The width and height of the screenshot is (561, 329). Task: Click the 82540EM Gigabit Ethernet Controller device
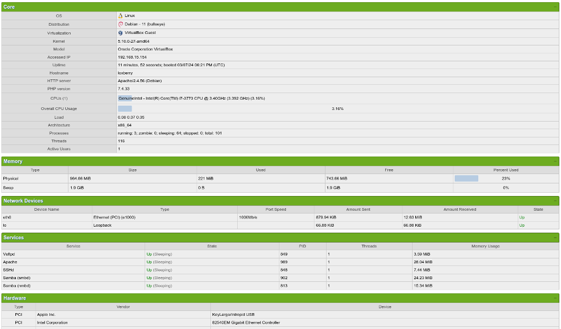[246, 322]
